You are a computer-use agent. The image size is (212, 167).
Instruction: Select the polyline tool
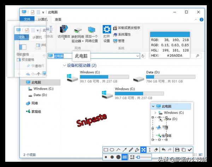(x=118, y=150)
